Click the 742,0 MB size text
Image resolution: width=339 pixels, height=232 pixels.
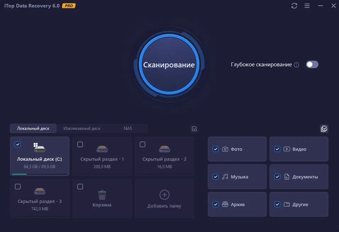[40, 209]
